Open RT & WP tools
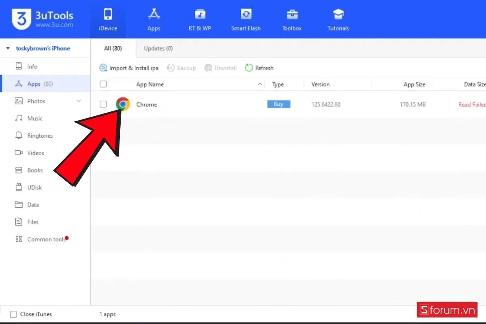486x324 pixels. (199, 19)
